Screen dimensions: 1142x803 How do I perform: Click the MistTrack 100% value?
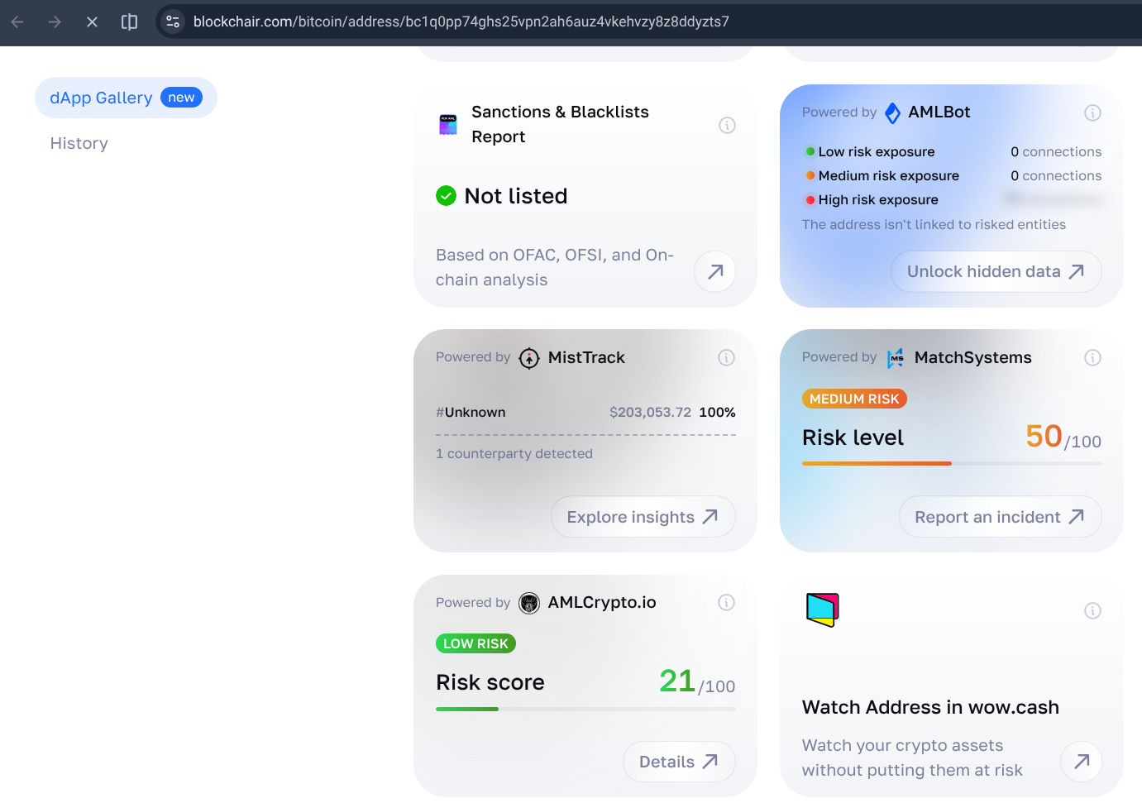tap(717, 412)
